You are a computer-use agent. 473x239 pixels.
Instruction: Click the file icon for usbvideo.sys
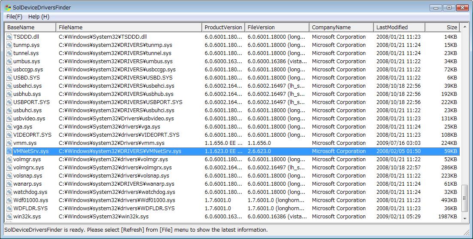tap(9, 119)
